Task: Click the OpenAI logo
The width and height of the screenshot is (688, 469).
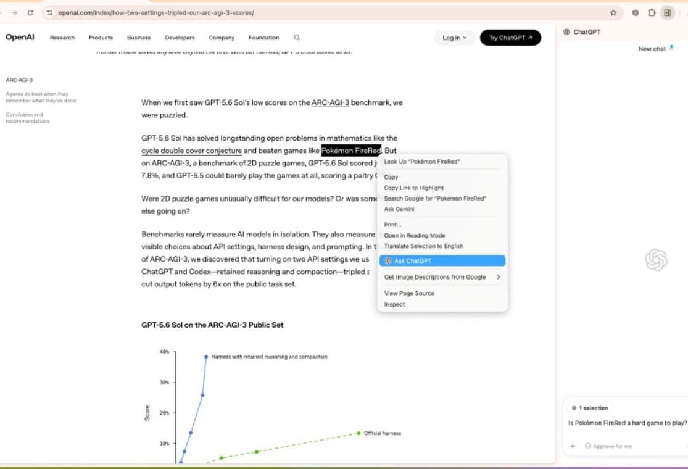Action: 20,37
